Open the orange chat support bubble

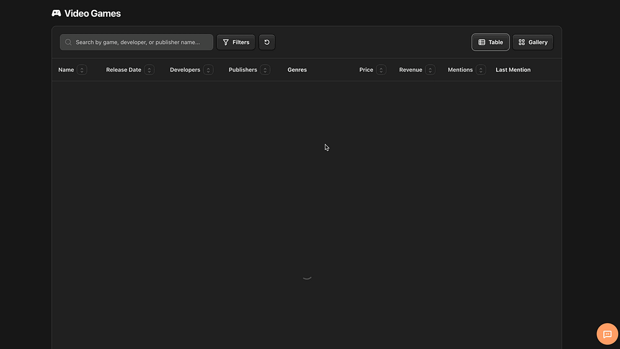point(608,334)
